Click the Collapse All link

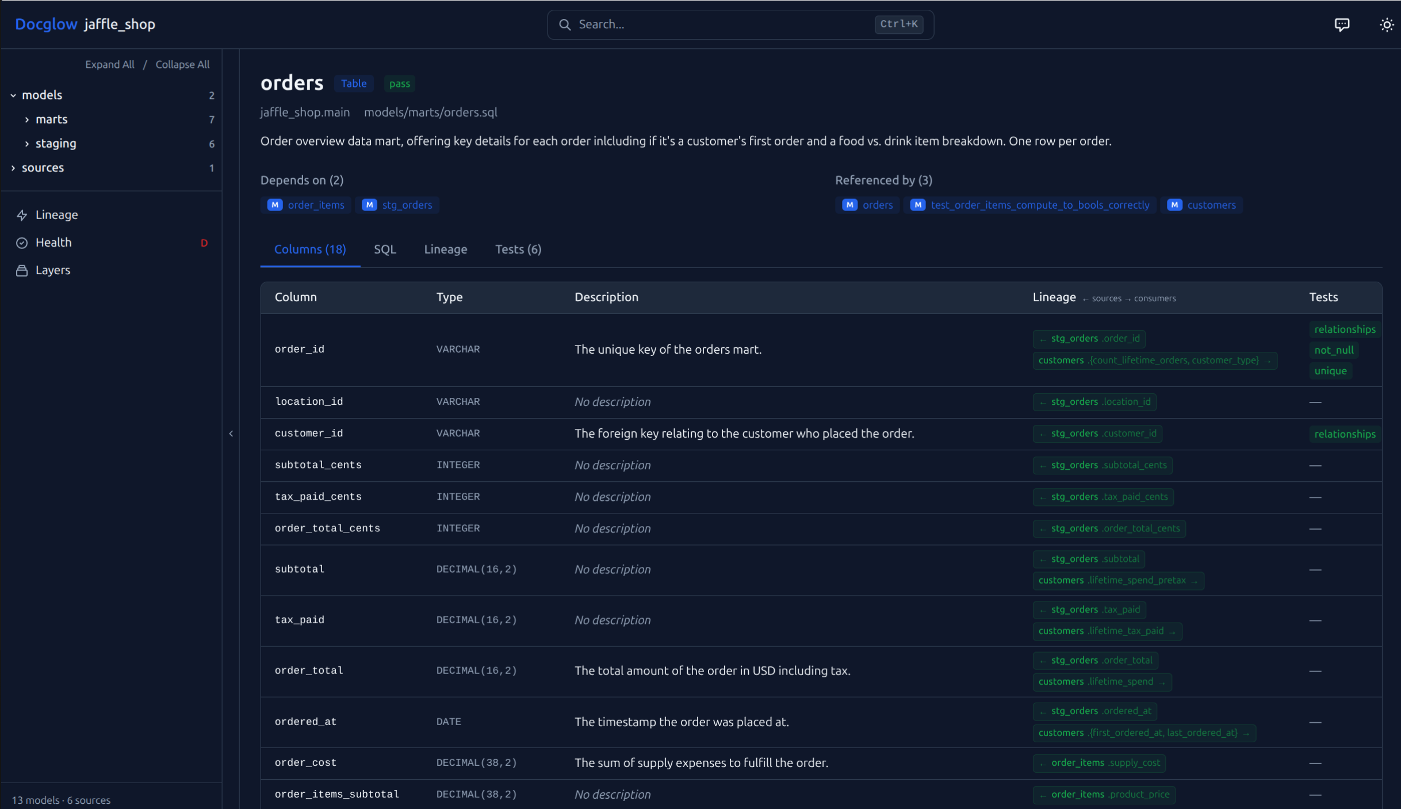click(x=182, y=64)
